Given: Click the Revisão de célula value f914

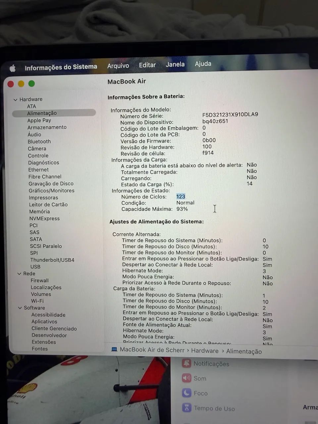Looking at the screenshot, I should click(208, 153).
